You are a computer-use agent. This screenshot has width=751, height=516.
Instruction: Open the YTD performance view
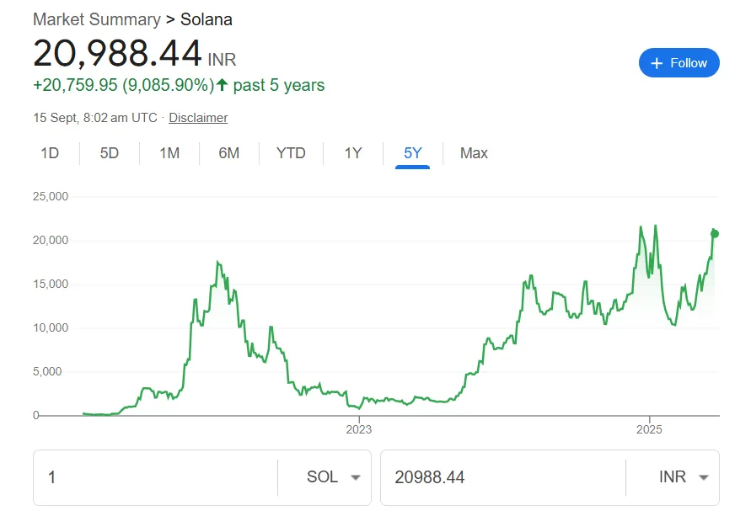290,153
